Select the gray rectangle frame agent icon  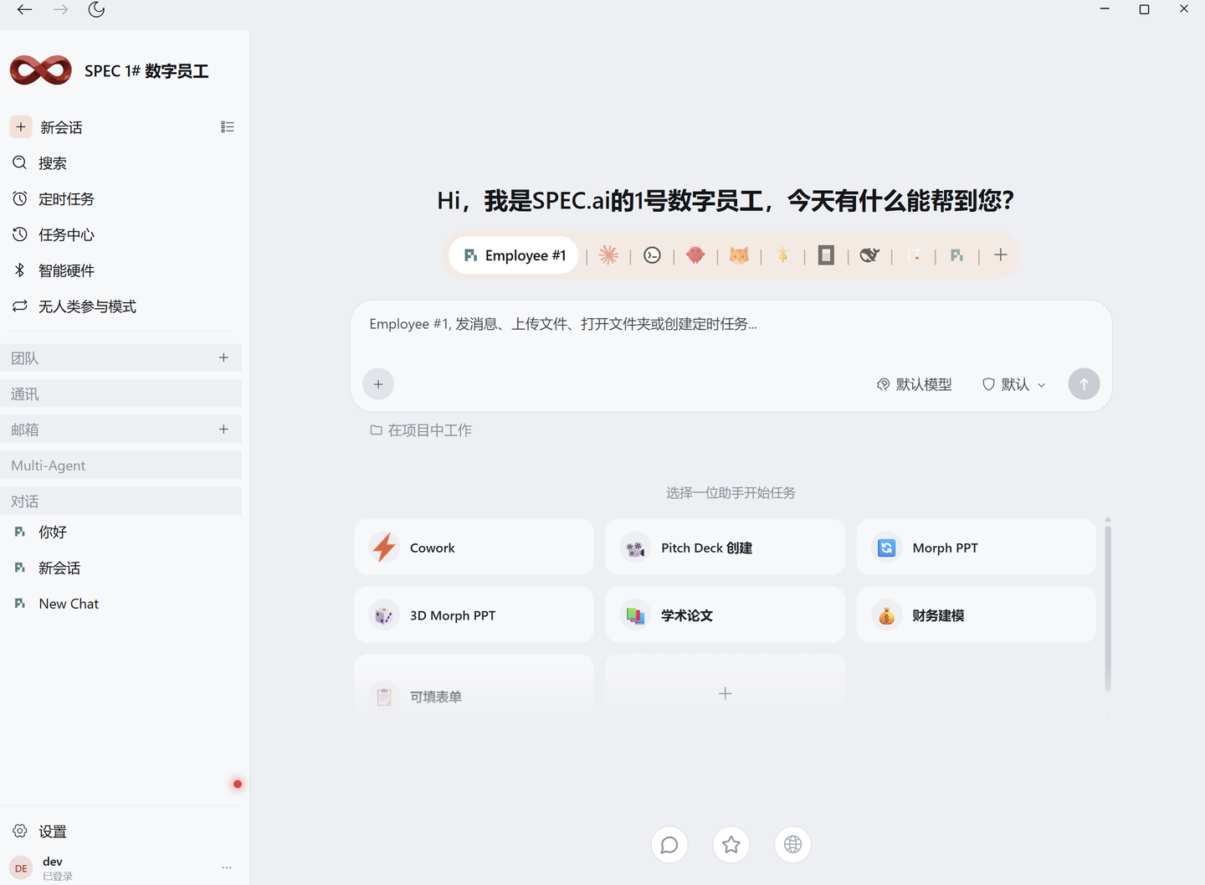pyautogui.click(x=826, y=255)
